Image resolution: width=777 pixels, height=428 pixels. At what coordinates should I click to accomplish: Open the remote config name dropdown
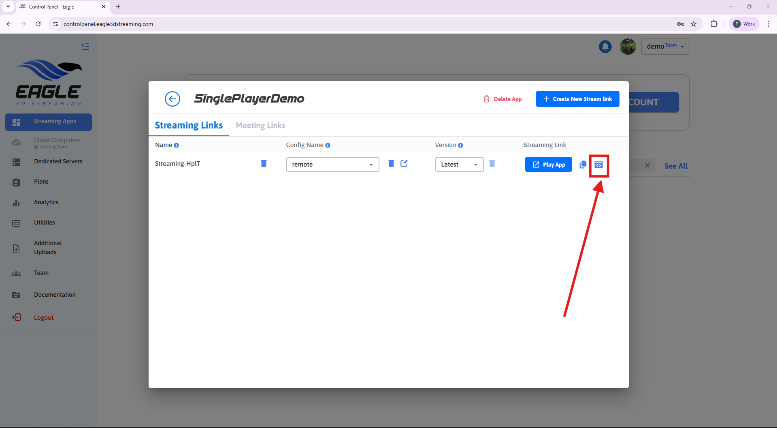[333, 165]
